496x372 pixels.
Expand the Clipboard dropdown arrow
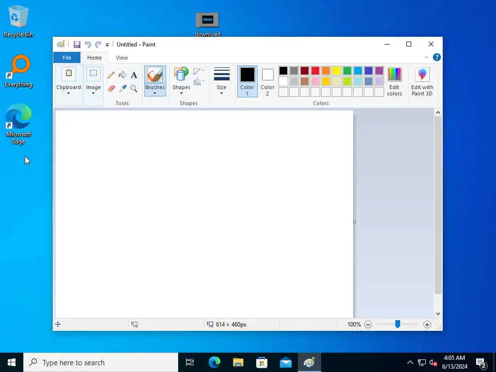pos(68,93)
